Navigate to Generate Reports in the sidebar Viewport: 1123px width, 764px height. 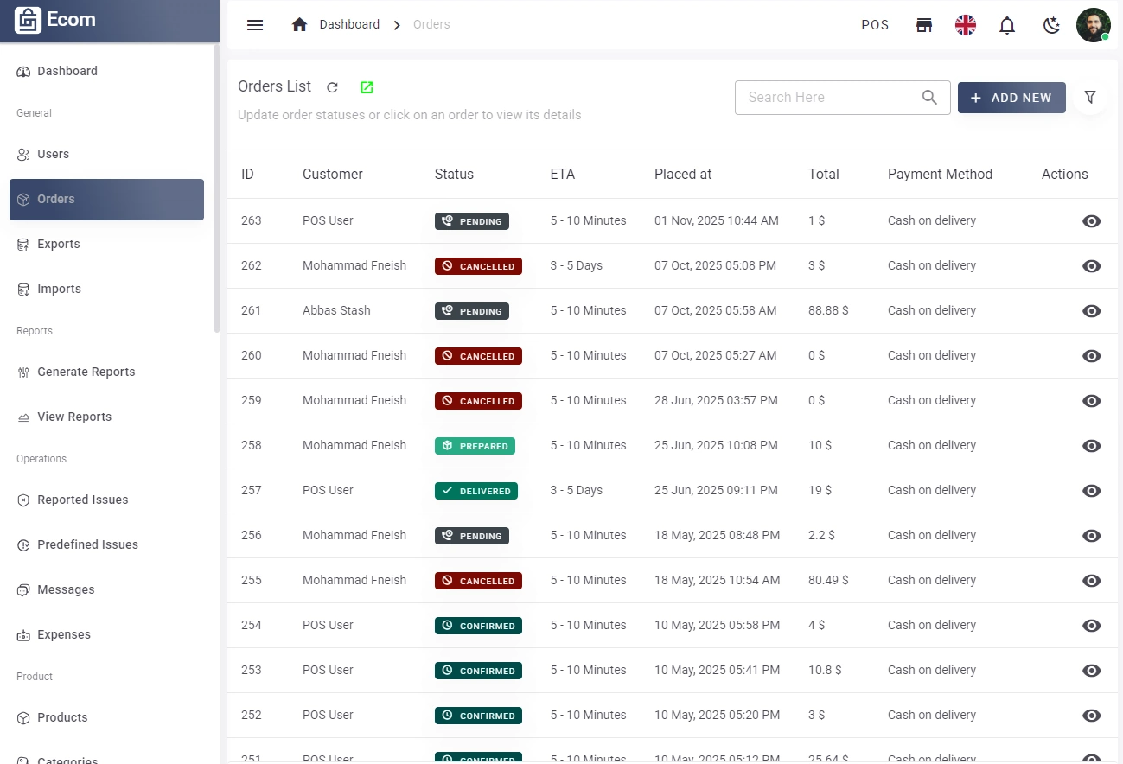[86, 372]
